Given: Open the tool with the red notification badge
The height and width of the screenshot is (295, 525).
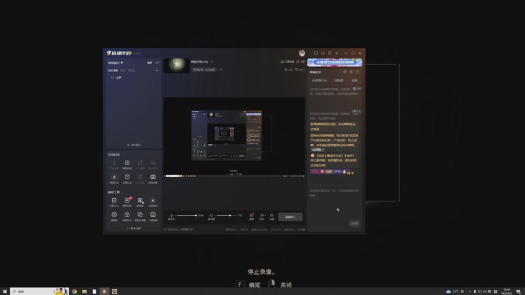Looking at the screenshot, I should (x=127, y=202).
